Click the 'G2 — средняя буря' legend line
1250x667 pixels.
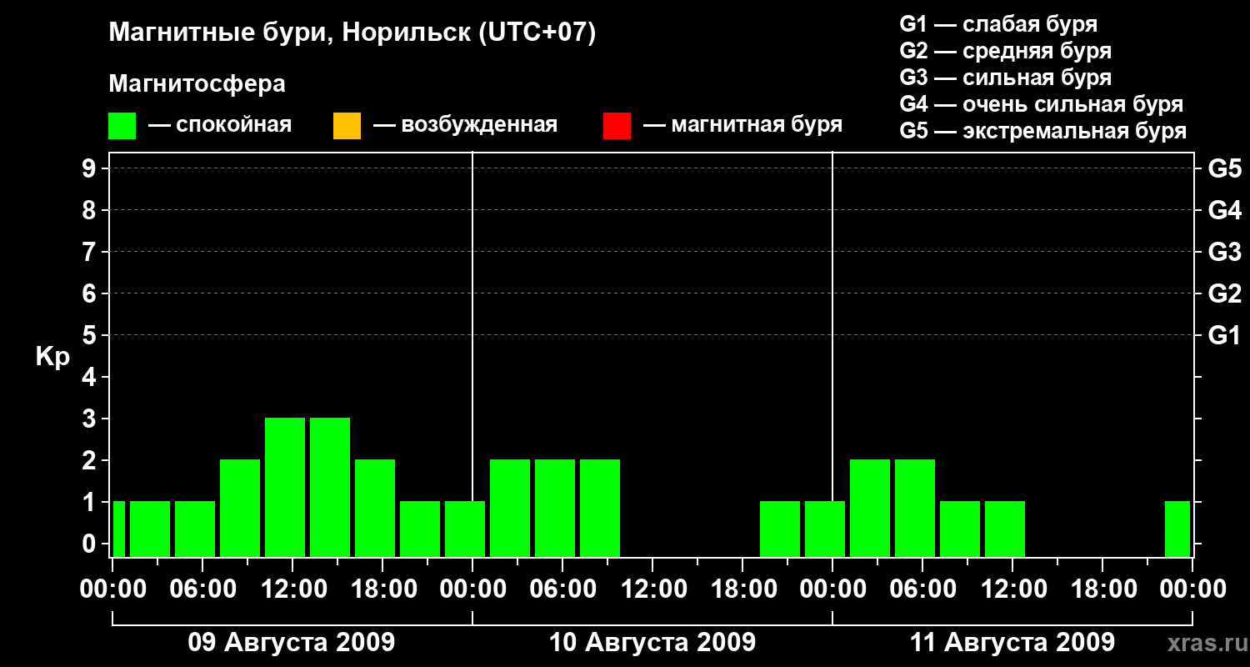[1006, 51]
